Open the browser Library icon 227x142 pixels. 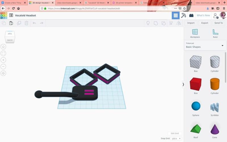[x=213, y=9]
